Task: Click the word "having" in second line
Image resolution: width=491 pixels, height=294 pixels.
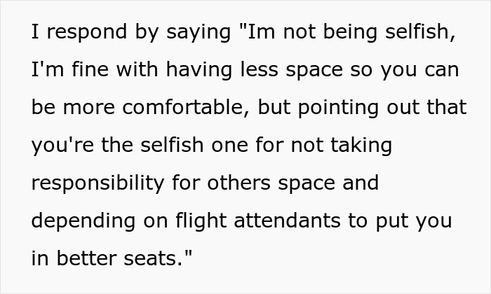Action: (x=199, y=70)
